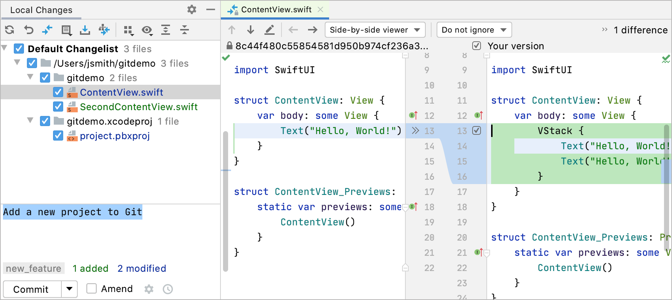Click the accept chevrons at line 13
Screen dimensions: 672x300
pos(416,130)
